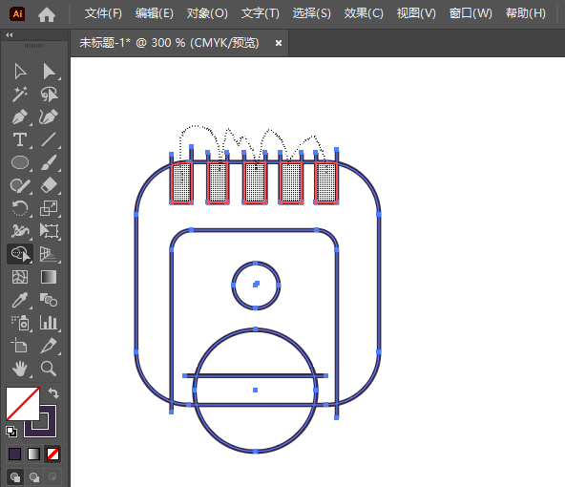Set paint to None mode
Image resolution: width=565 pixels, height=487 pixels.
click(x=53, y=455)
